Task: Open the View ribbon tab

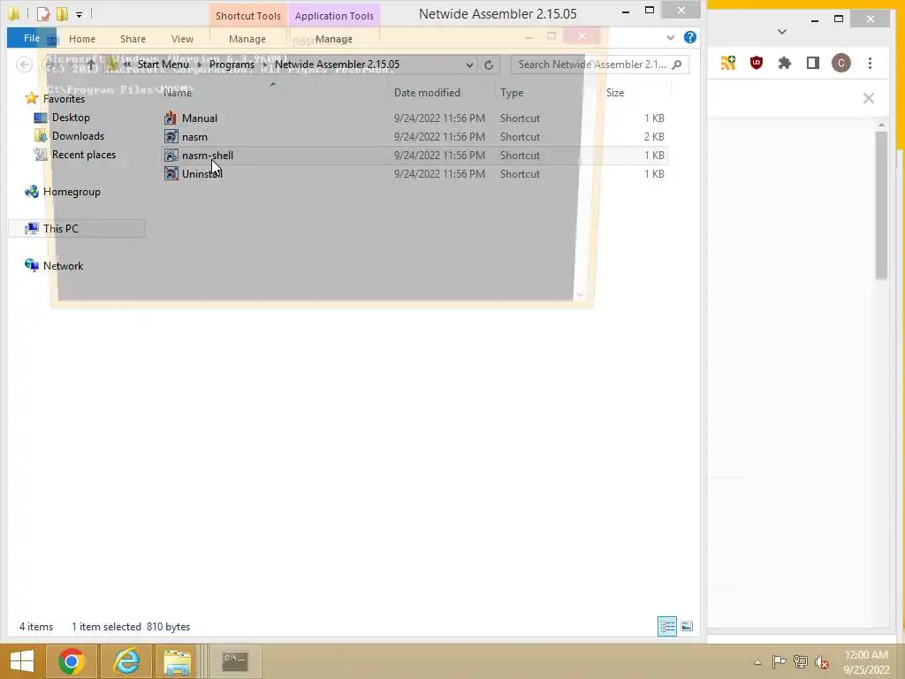Action: coord(182,39)
